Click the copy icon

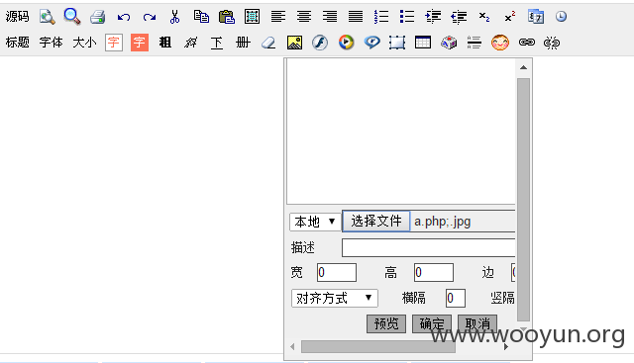[201, 17]
